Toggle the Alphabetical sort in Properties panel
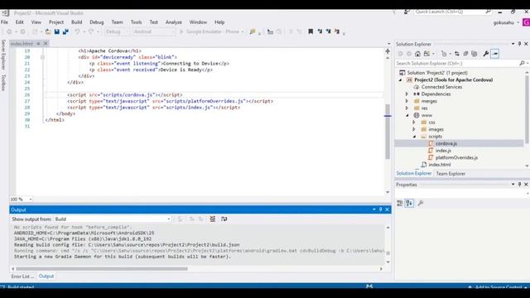Screen dimensions: 530x298 pos(409,203)
